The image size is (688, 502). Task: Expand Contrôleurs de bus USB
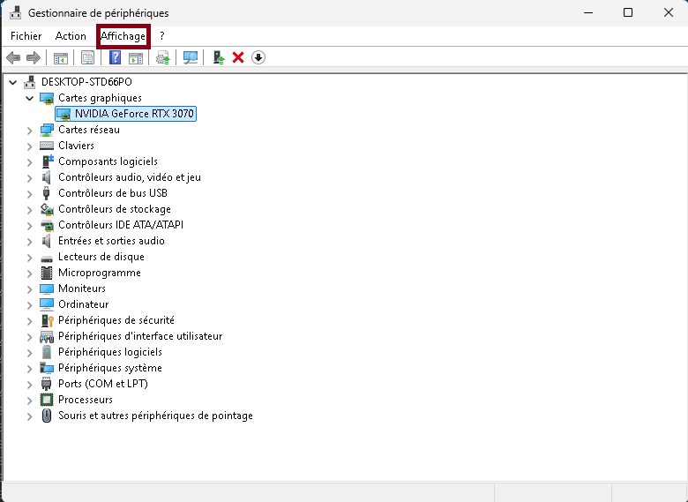29,193
